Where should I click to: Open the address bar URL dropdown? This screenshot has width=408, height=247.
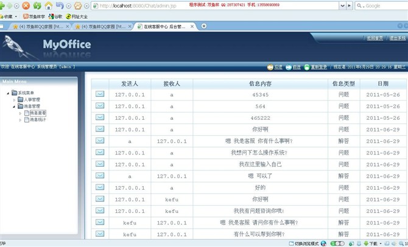click(x=342, y=5)
